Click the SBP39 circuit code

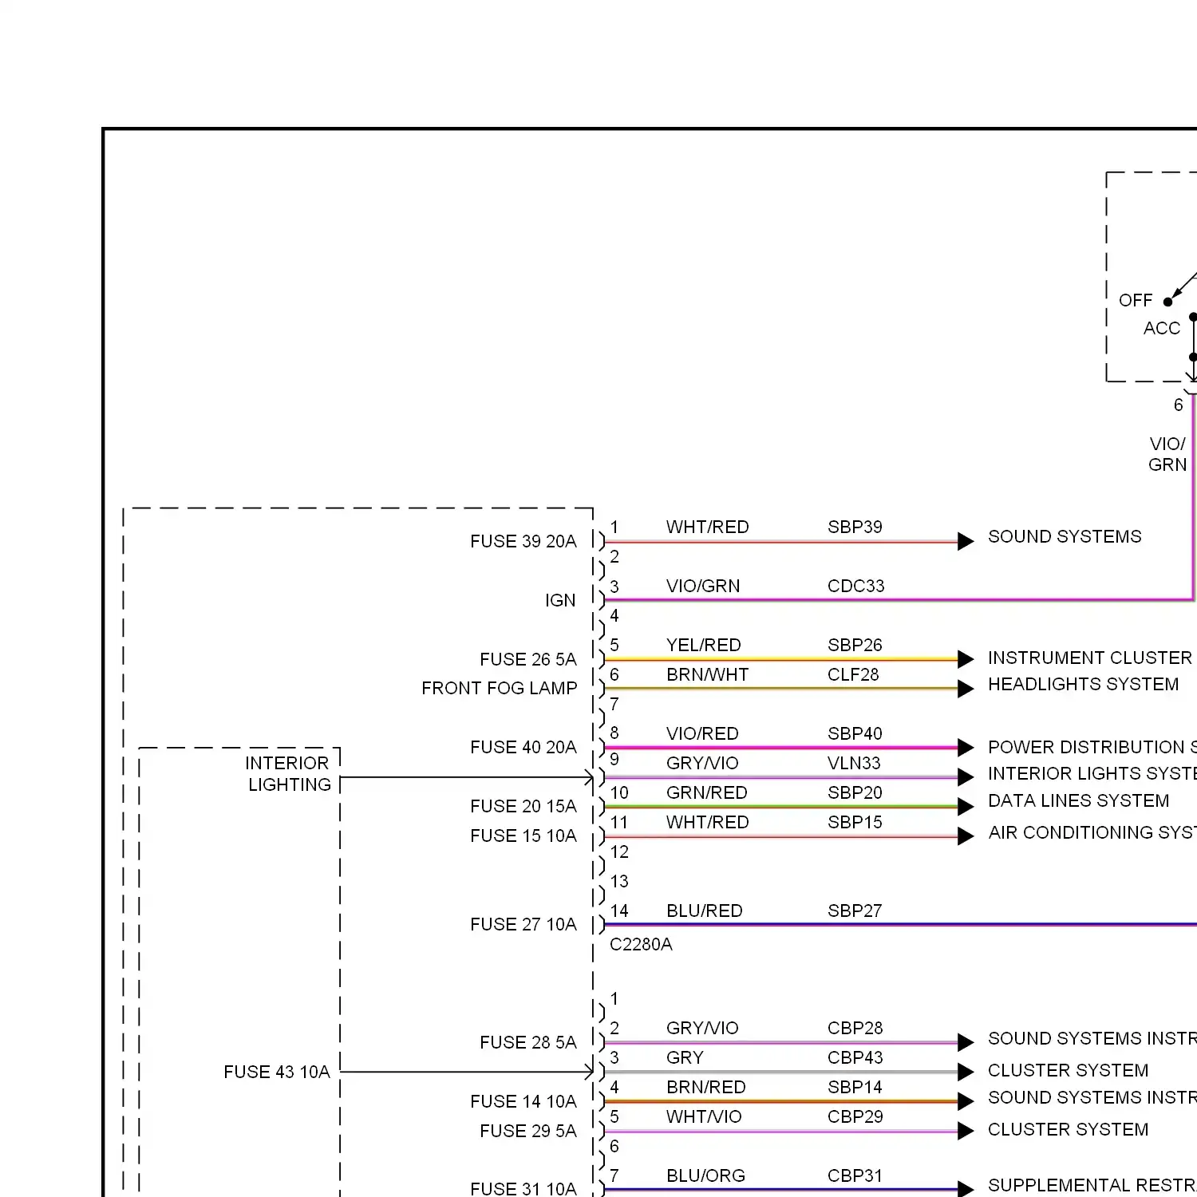click(x=855, y=527)
